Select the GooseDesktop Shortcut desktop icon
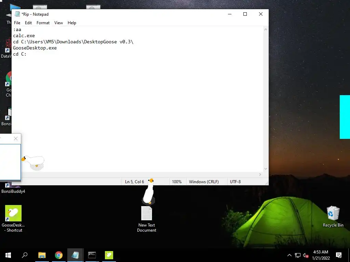This screenshot has width=350, height=262. [13, 219]
